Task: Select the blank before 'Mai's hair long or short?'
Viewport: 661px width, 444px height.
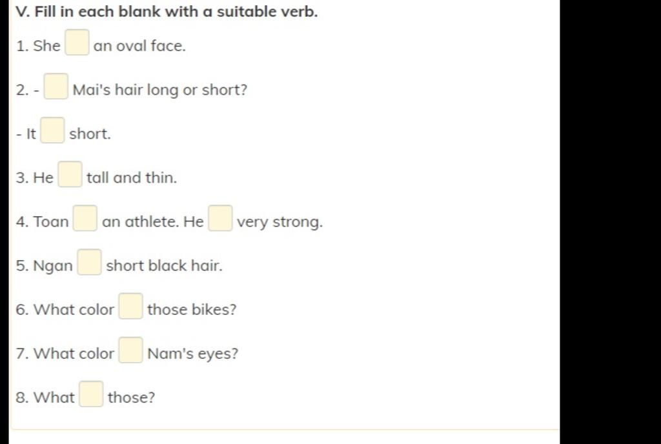Action: click(x=56, y=86)
